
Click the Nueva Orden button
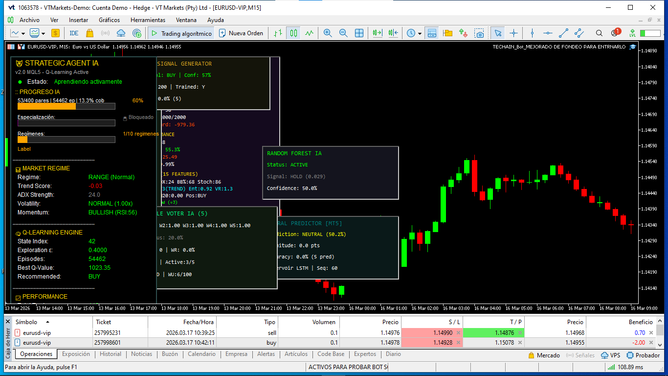coord(241,33)
